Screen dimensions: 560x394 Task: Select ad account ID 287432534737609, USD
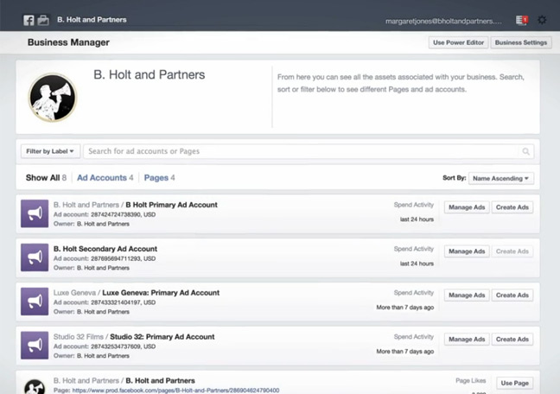(x=123, y=346)
